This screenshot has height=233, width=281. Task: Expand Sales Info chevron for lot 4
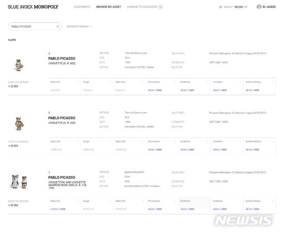point(143,82)
